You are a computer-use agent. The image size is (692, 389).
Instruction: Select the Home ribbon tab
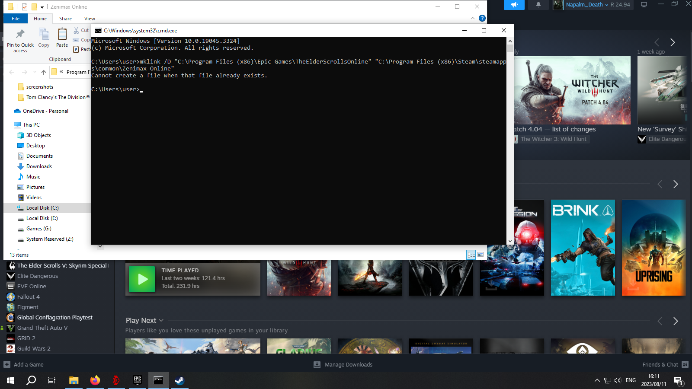pyautogui.click(x=40, y=19)
